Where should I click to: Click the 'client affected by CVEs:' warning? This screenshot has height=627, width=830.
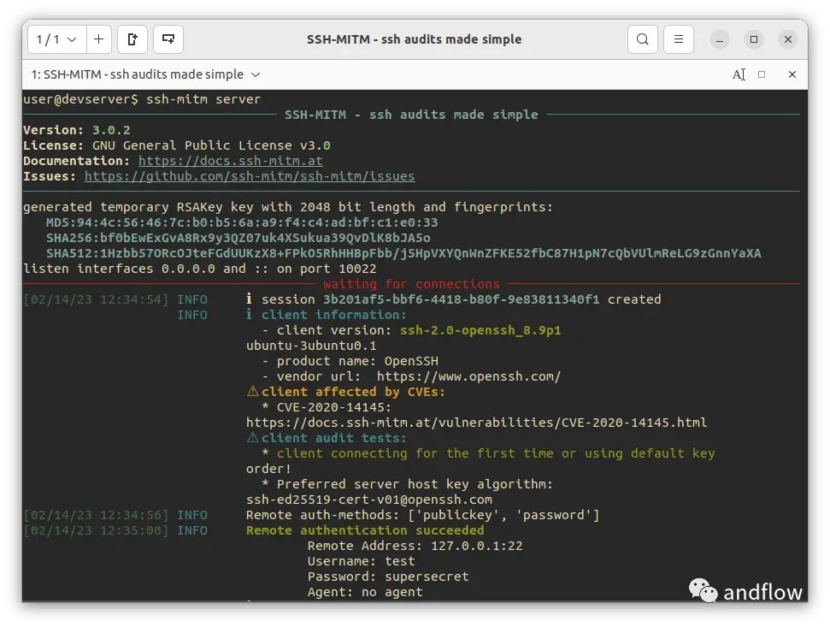[345, 392]
